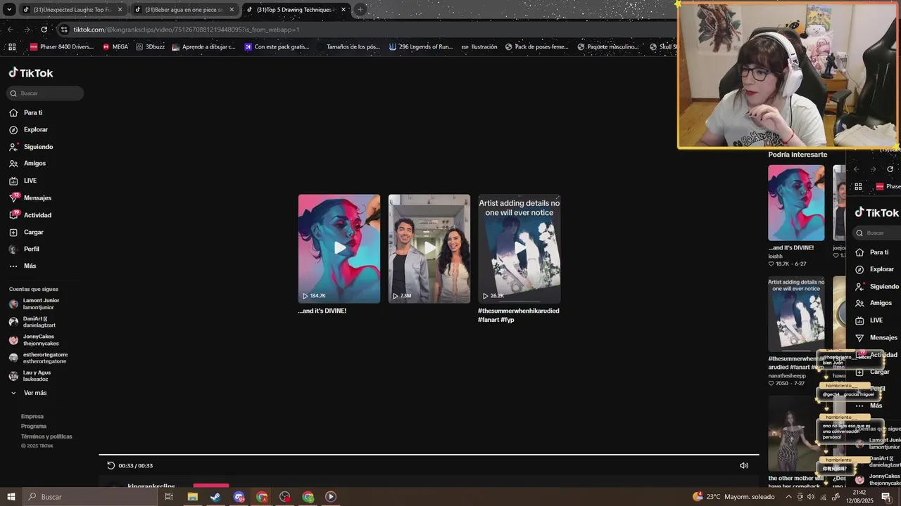The height and width of the screenshot is (506, 901).
Task: Reload the page
Action: [x=44, y=30]
